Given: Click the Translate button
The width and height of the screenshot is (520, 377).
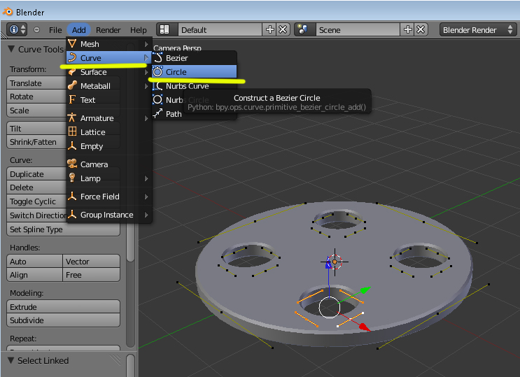Looking at the screenshot, I should 36,83.
